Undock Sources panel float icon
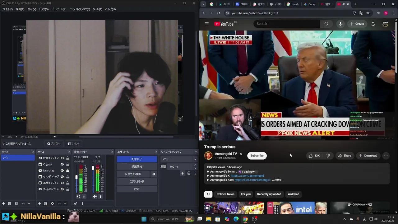 [x=69, y=152]
